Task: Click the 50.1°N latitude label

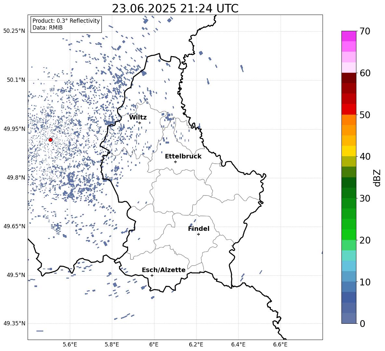Action: (x=16, y=80)
